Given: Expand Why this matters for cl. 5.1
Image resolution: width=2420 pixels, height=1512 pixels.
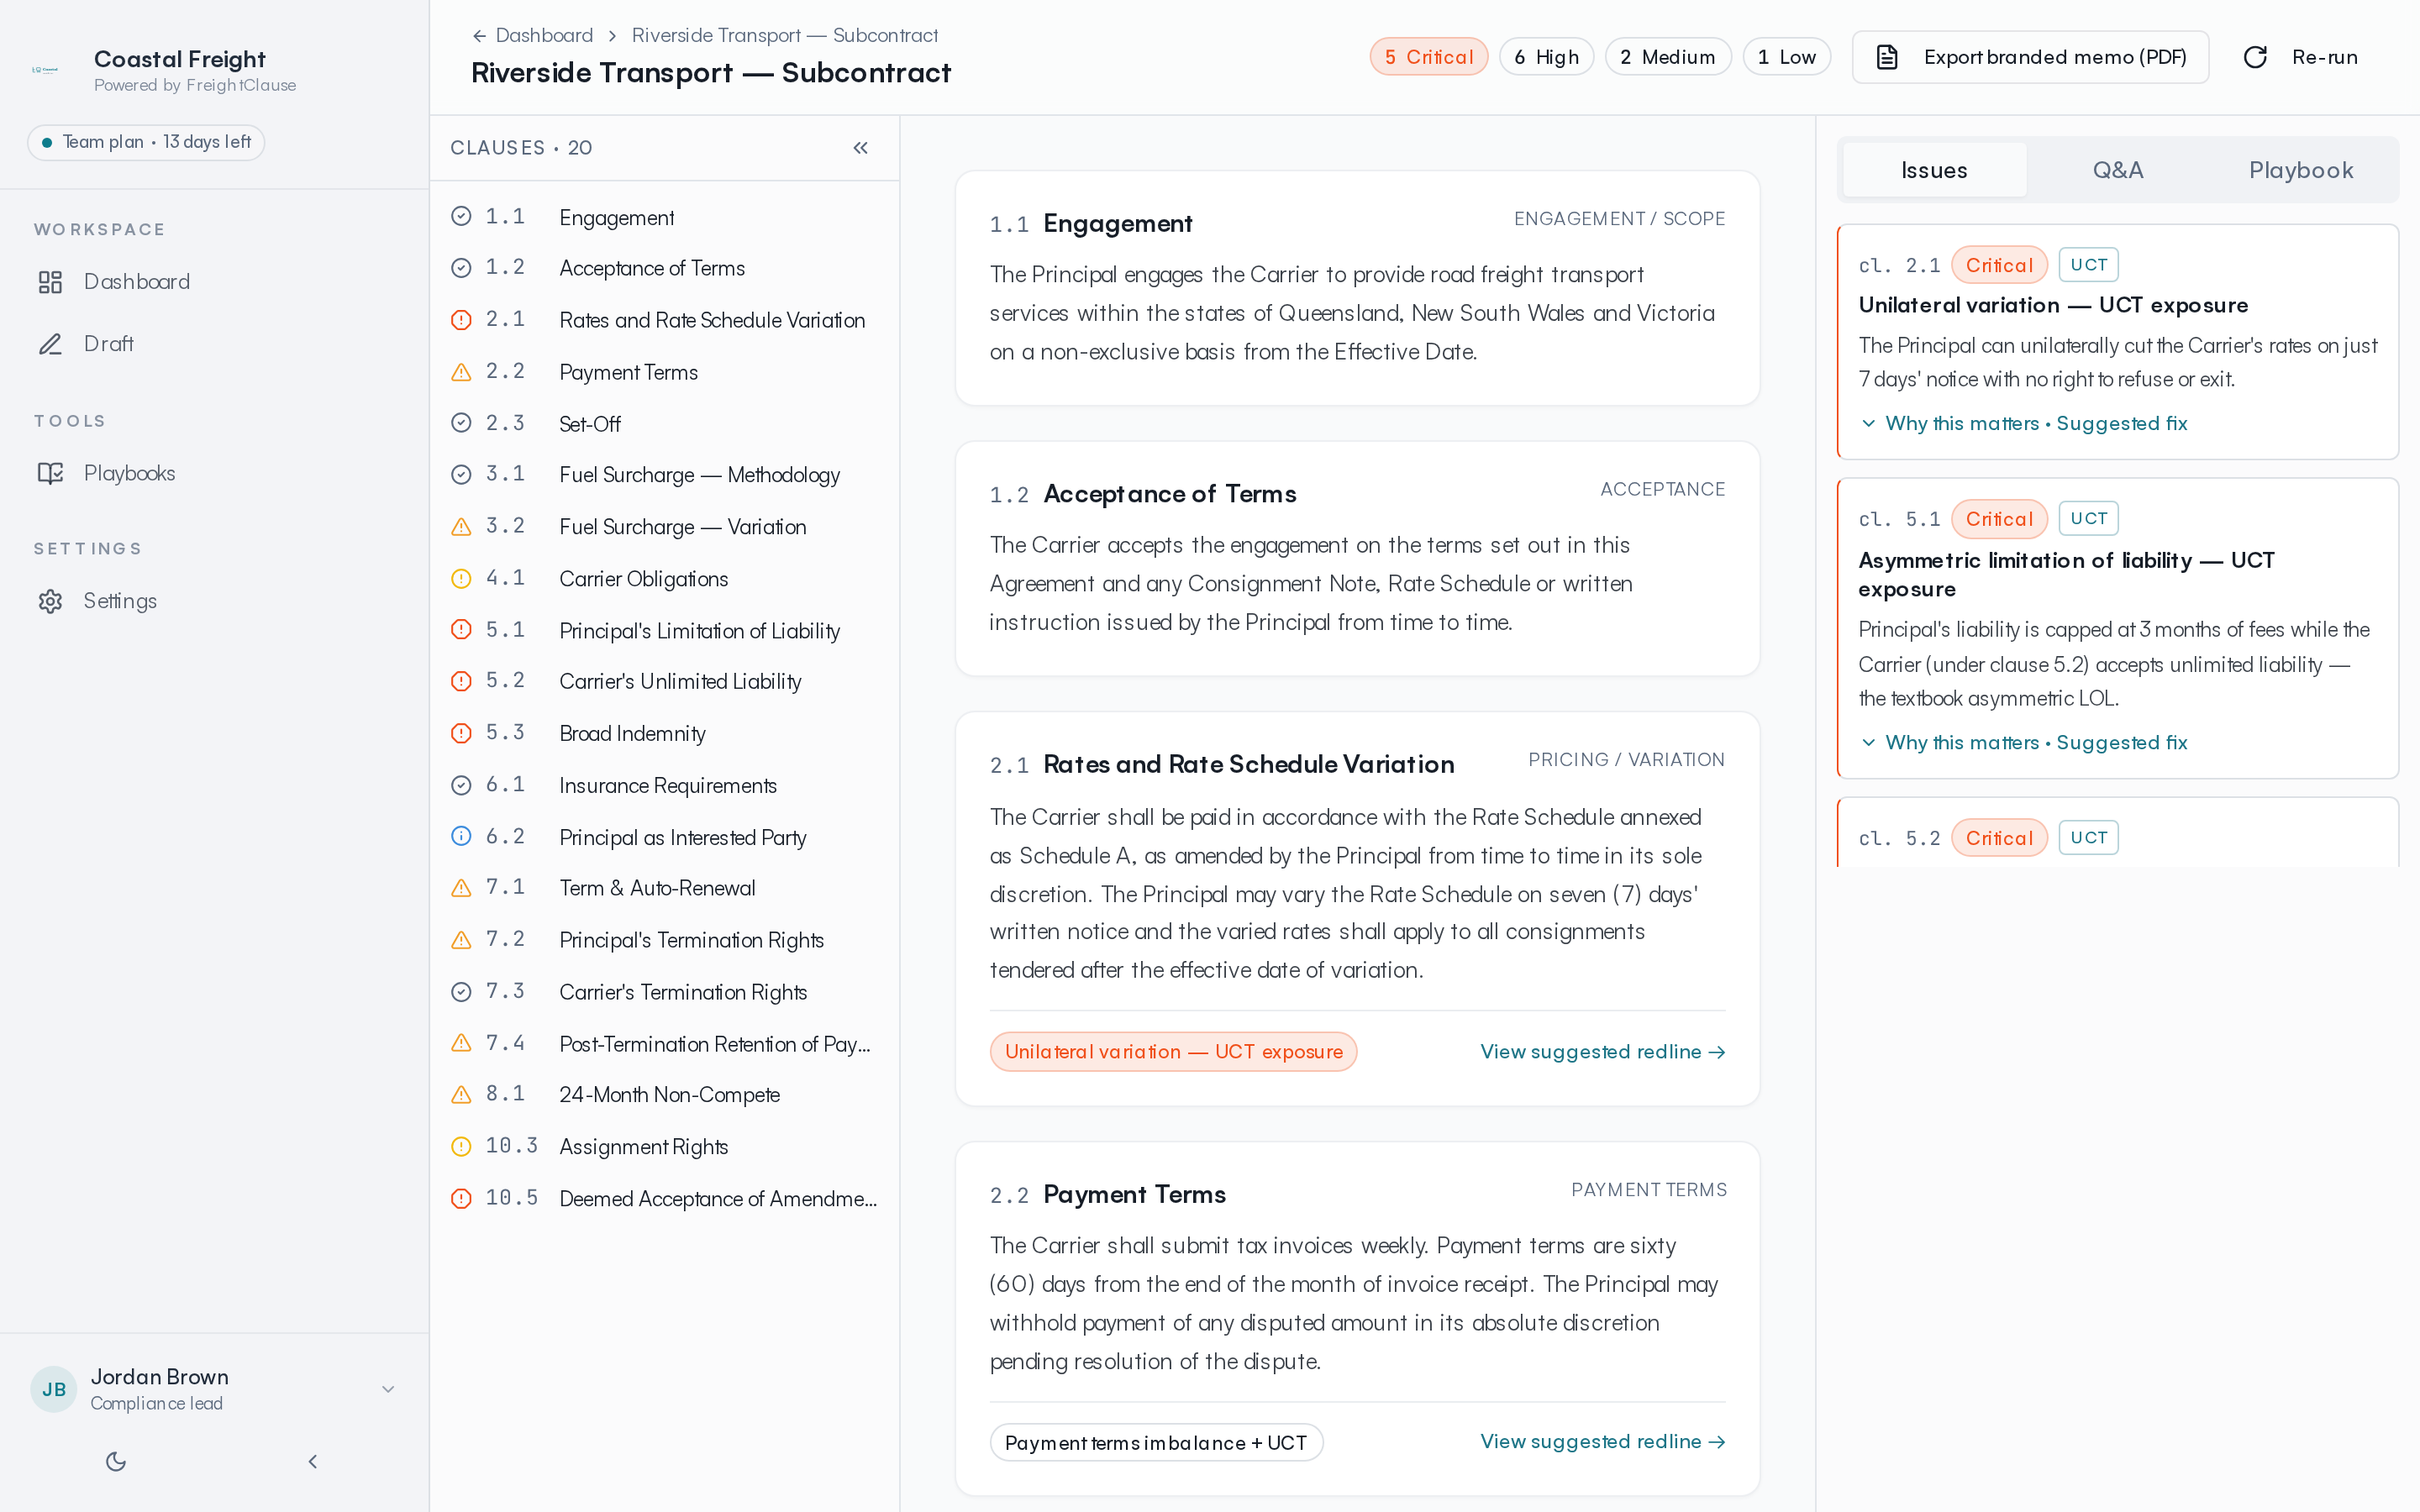Looking at the screenshot, I should 2024,742.
